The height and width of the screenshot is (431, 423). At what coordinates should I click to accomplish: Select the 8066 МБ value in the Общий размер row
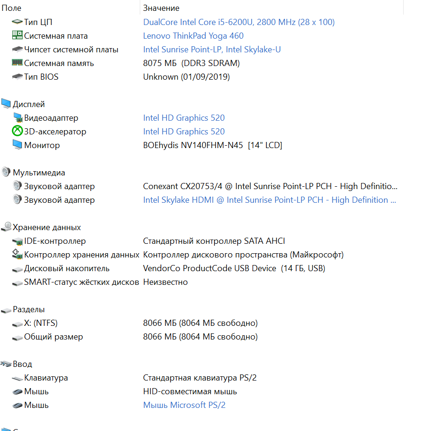tap(200, 337)
